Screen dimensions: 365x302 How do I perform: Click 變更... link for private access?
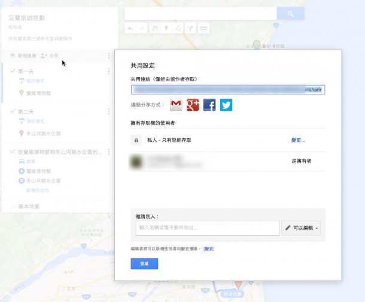pyautogui.click(x=298, y=140)
